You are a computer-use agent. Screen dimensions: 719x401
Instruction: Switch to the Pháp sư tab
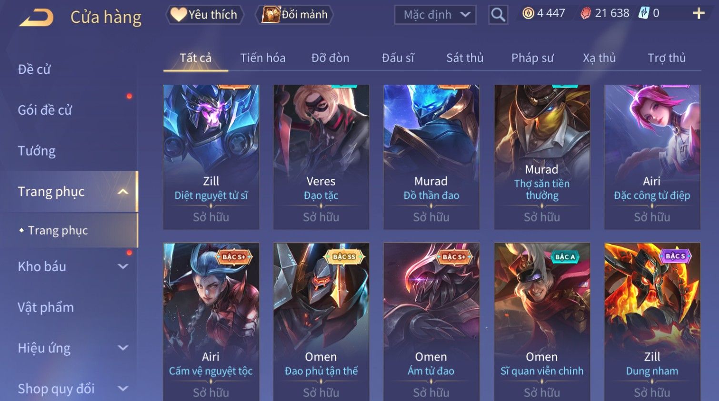click(532, 58)
